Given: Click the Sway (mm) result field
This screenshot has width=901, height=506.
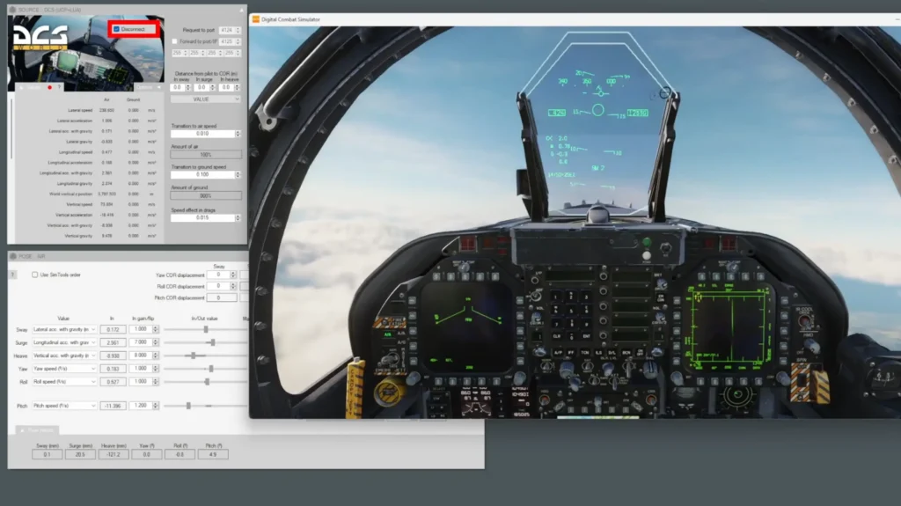Looking at the screenshot, I should click(48, 454).
